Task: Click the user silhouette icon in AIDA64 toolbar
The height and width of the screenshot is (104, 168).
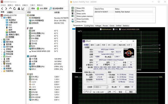Action: (x=19, y=9)
